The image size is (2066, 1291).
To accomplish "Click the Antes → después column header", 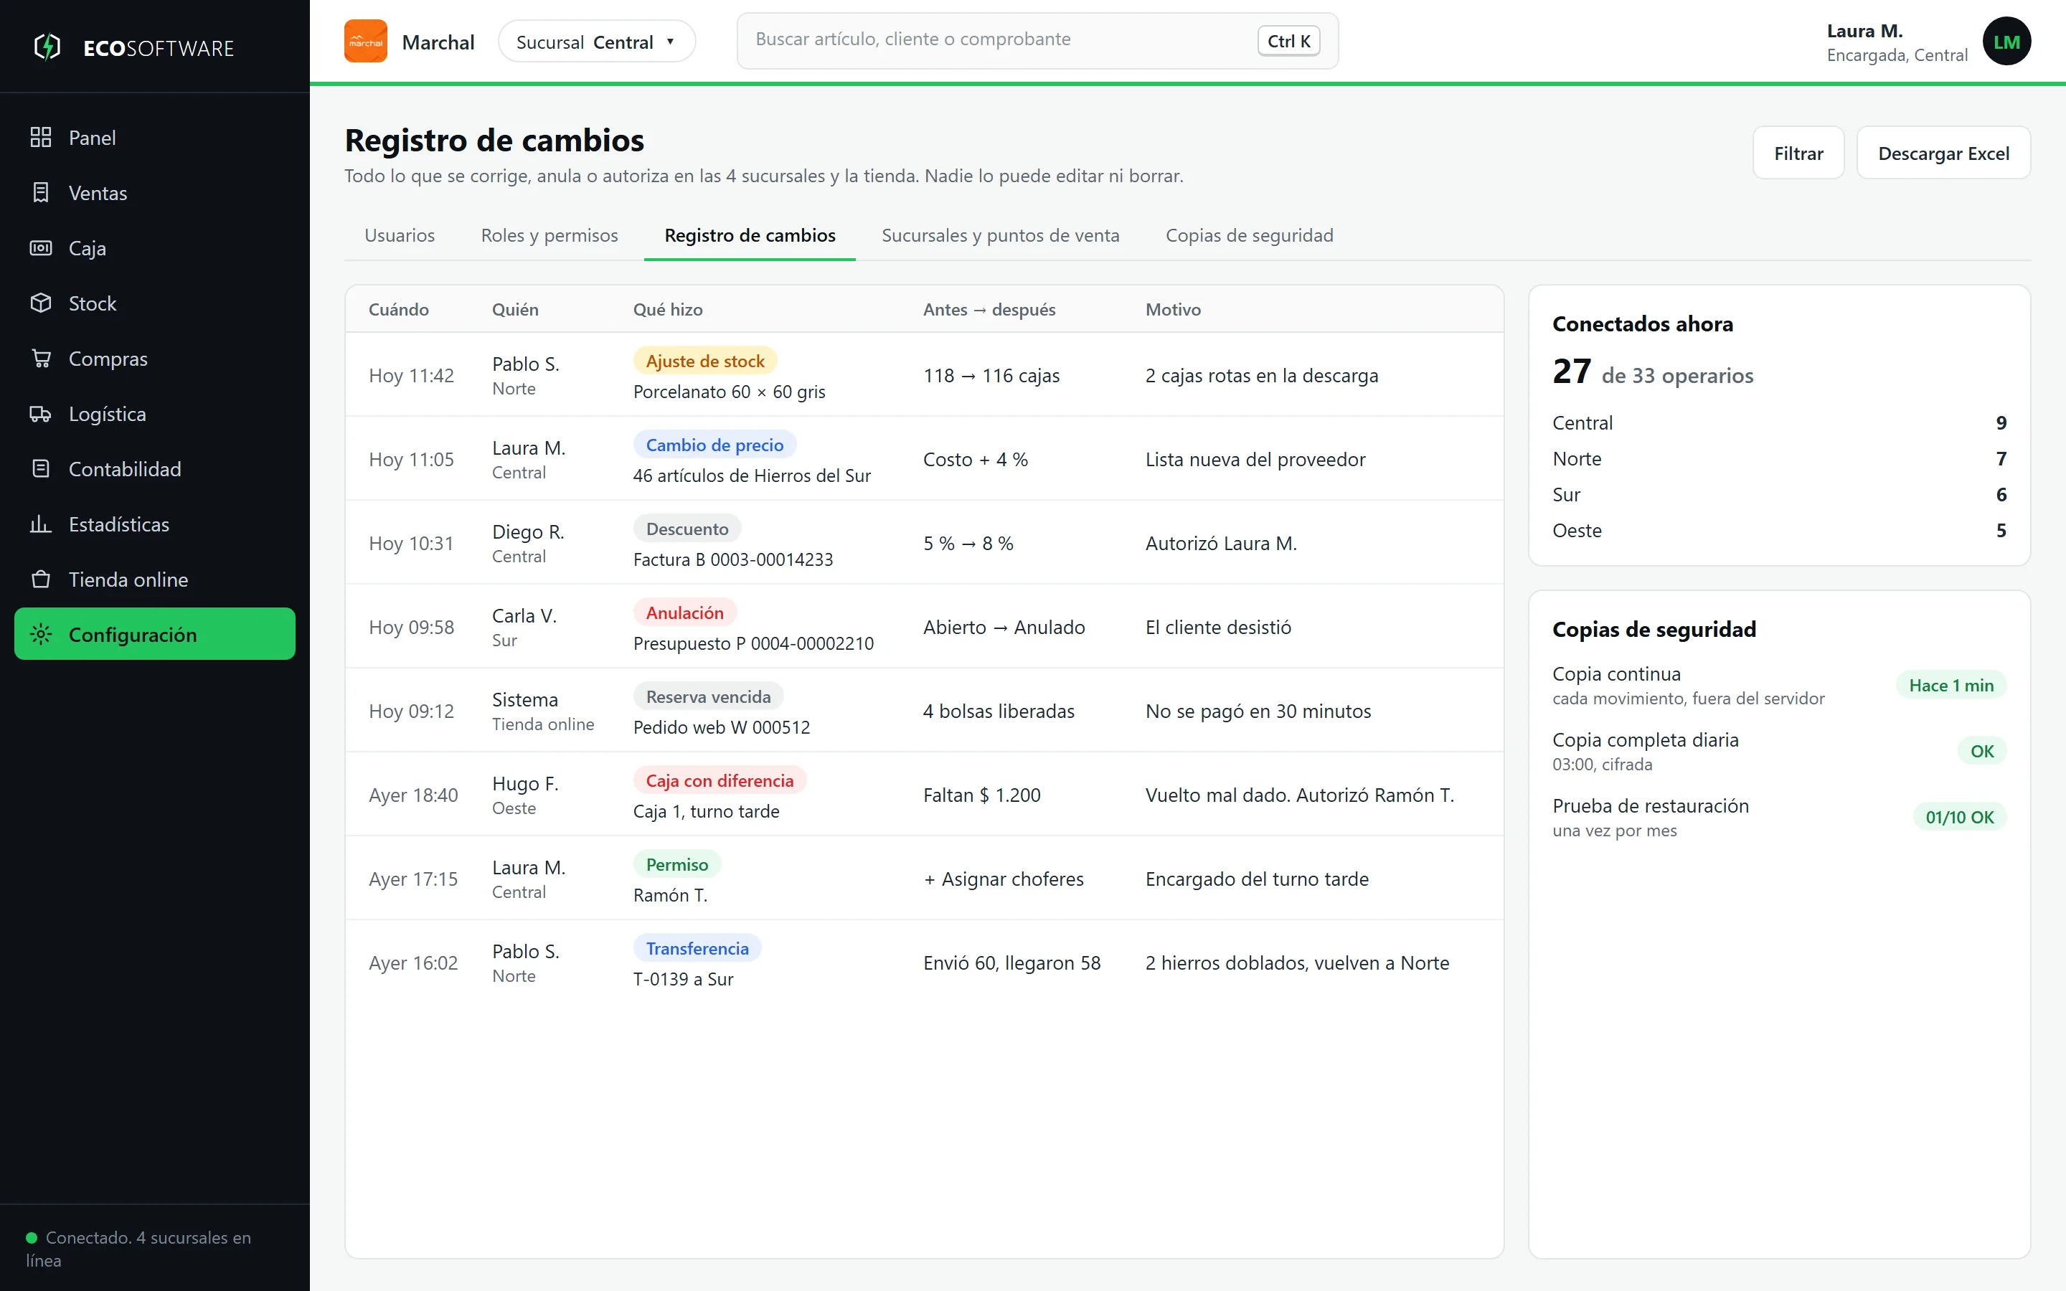I will click(989, 310).
